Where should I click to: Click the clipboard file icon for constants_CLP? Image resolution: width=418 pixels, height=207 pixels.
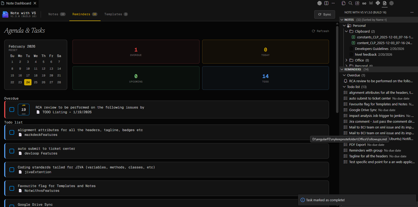[353, 37]
